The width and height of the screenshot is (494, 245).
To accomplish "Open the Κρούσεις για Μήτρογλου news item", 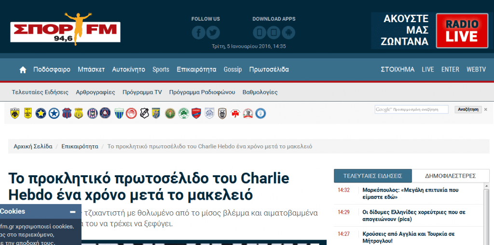I will tap(408, 238).
